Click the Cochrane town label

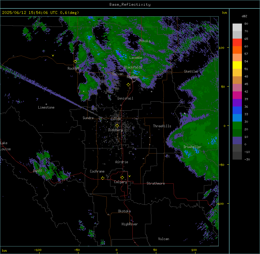click(x=97, y=171)
